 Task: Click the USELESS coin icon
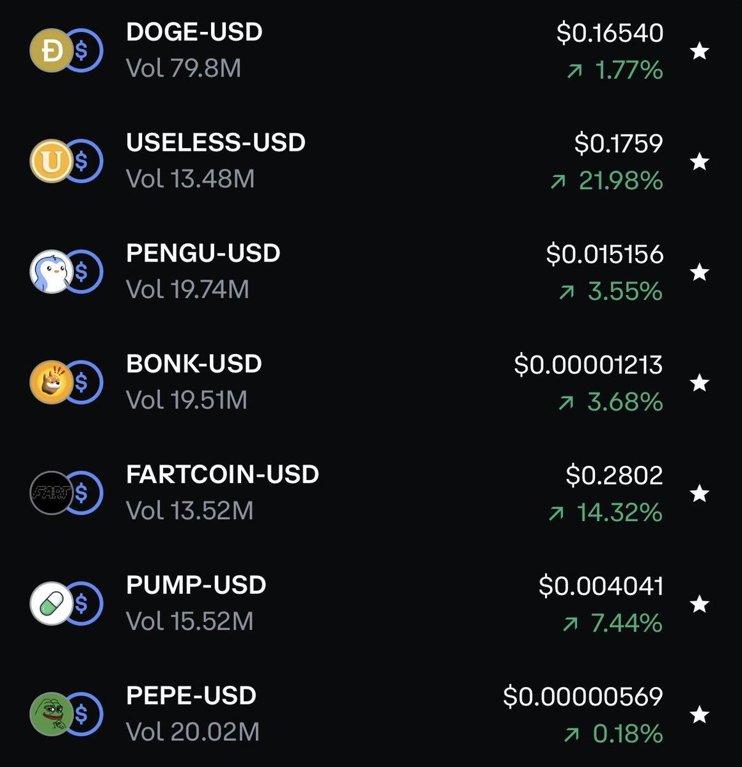[x=51, y=161]
